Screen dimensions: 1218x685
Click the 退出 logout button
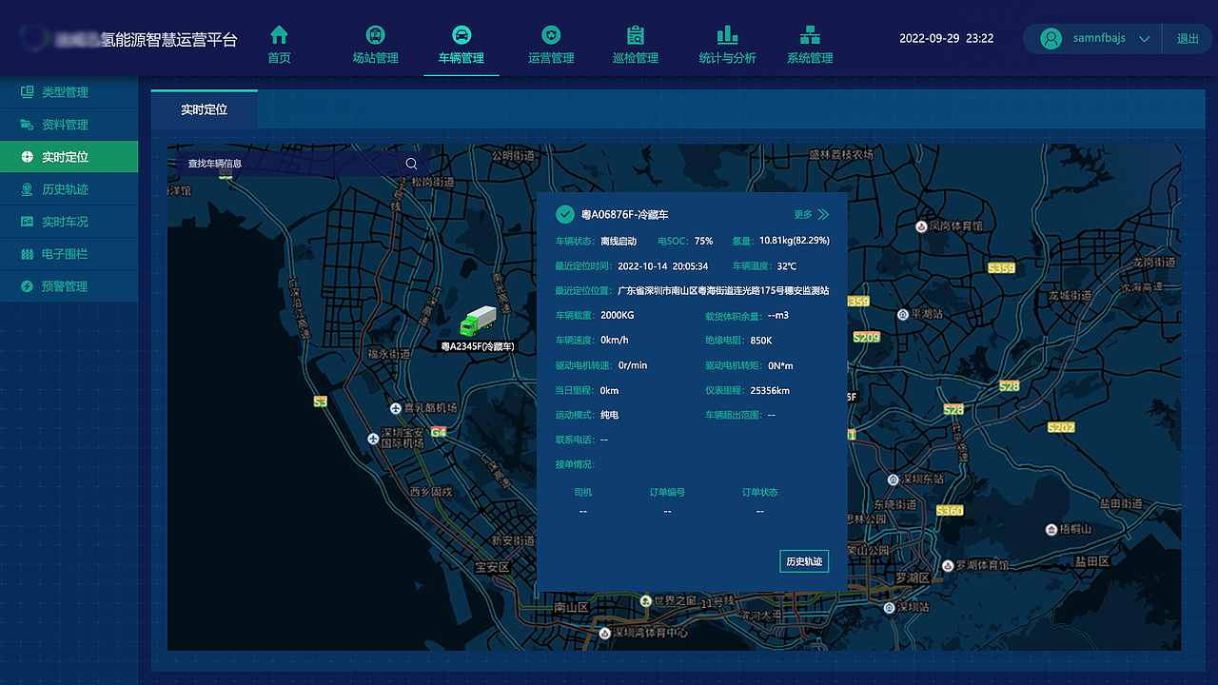(x=1188, y=38)
